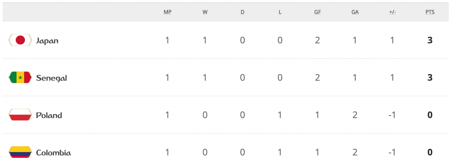This screenshot has height=158, width=451.
Task: Click the Japan flag icon
Action: coord(20,40)
